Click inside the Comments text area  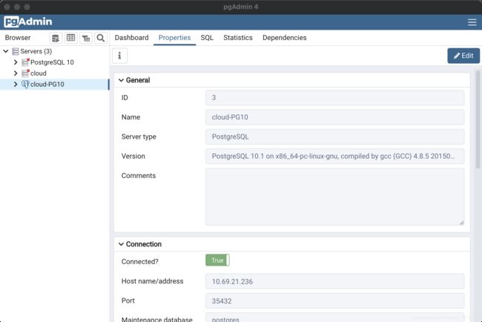[x=334, y=197]
